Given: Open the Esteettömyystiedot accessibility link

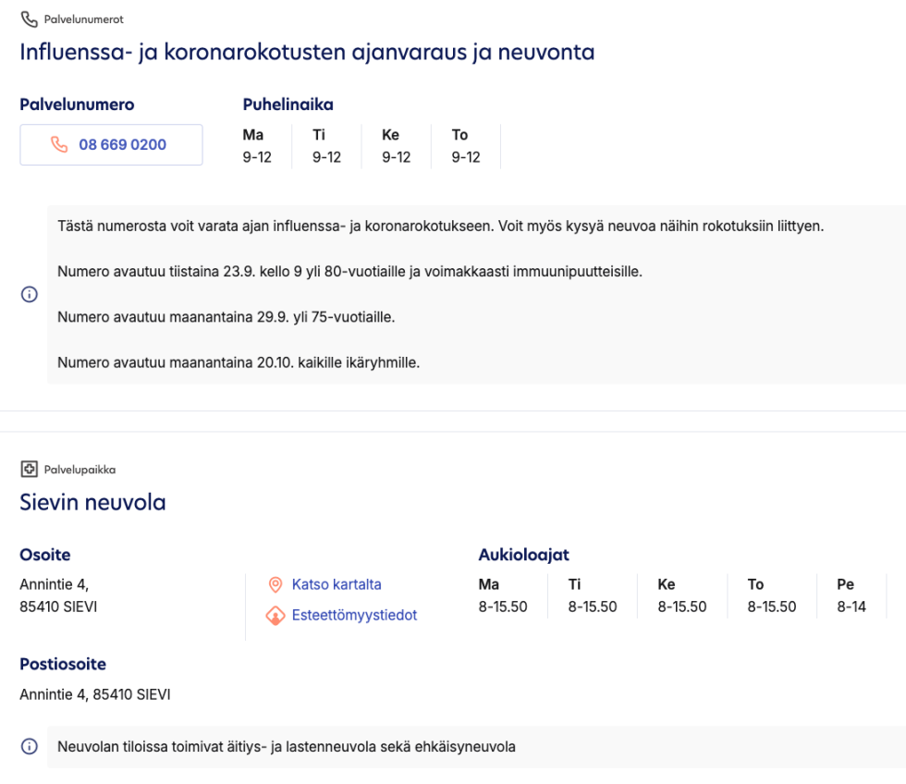Looking at the screenshot, I should tap(354, 616).
